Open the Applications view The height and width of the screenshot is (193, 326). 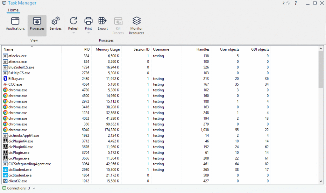point(15,24)
